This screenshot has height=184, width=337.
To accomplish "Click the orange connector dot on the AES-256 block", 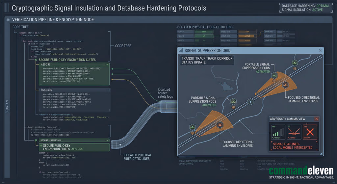I will 112,79.
